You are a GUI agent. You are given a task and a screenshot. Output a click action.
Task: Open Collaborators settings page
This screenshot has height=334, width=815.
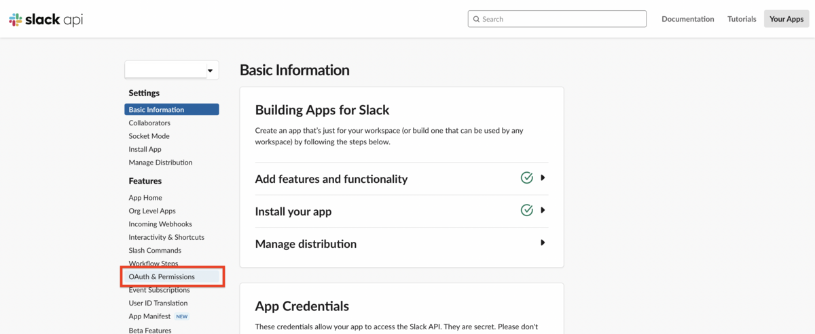coord(149,123)
